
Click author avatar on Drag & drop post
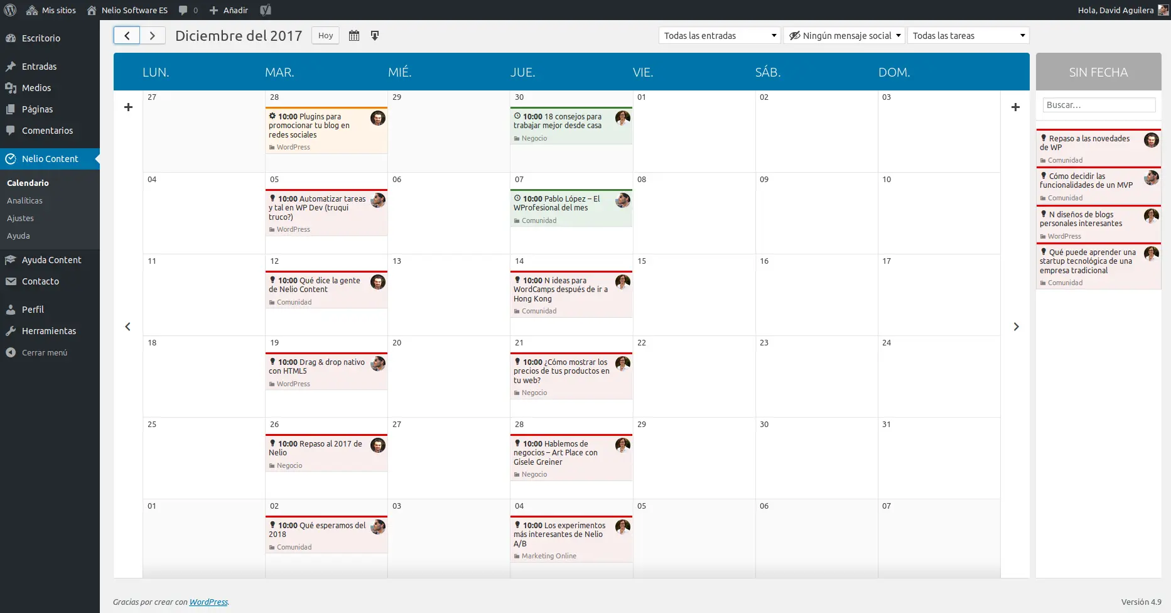378,364
